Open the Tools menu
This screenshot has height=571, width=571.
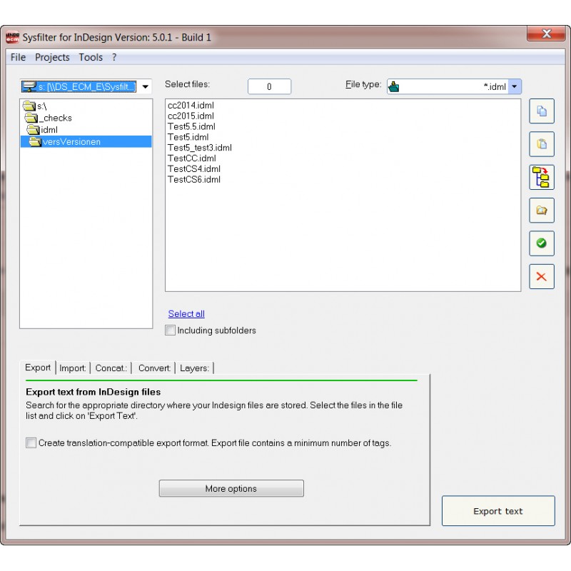point(91,57)
